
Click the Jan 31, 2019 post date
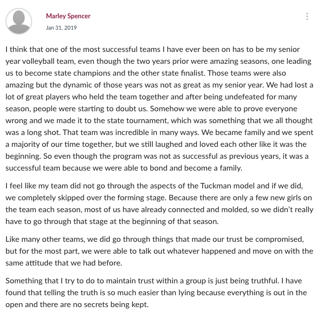tap(61, 28)
